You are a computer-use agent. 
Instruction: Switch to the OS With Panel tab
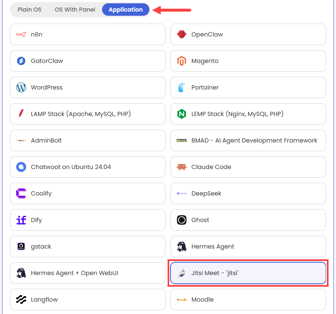coord(75,10)
